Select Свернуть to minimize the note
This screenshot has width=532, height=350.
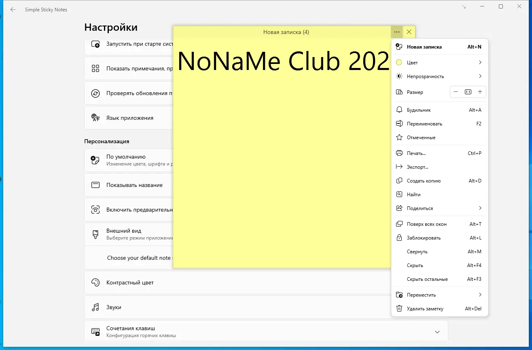point(440,252)
